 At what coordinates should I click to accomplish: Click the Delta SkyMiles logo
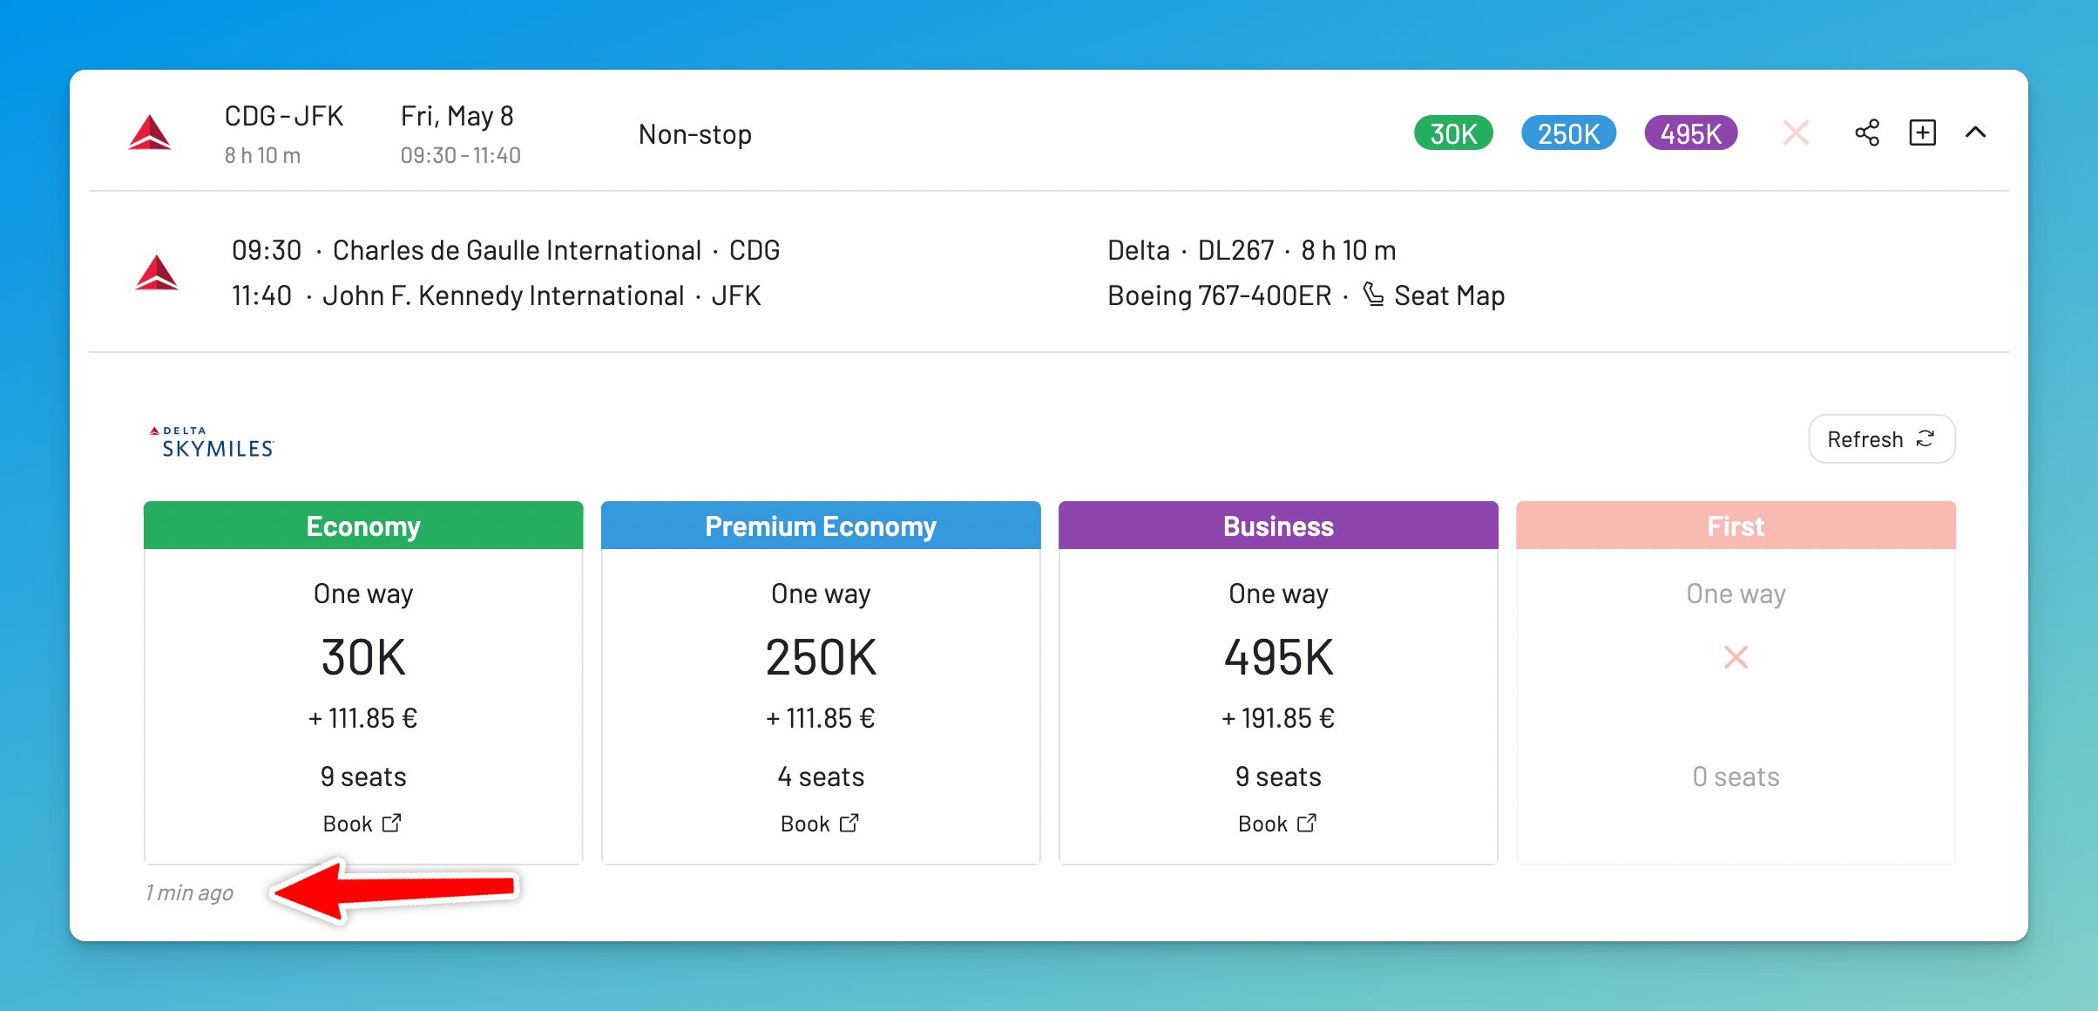[x=209, y=440]
